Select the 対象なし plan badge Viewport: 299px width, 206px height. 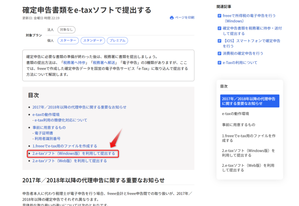point(67,30)
